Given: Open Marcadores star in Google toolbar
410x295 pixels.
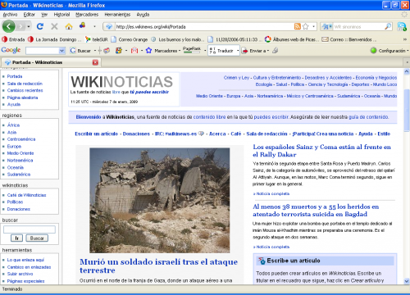Looking at the screenshot, I should 162,51.
